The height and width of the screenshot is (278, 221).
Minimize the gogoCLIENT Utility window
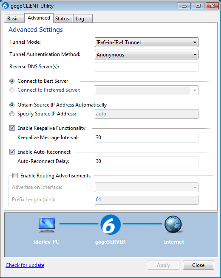184,6
